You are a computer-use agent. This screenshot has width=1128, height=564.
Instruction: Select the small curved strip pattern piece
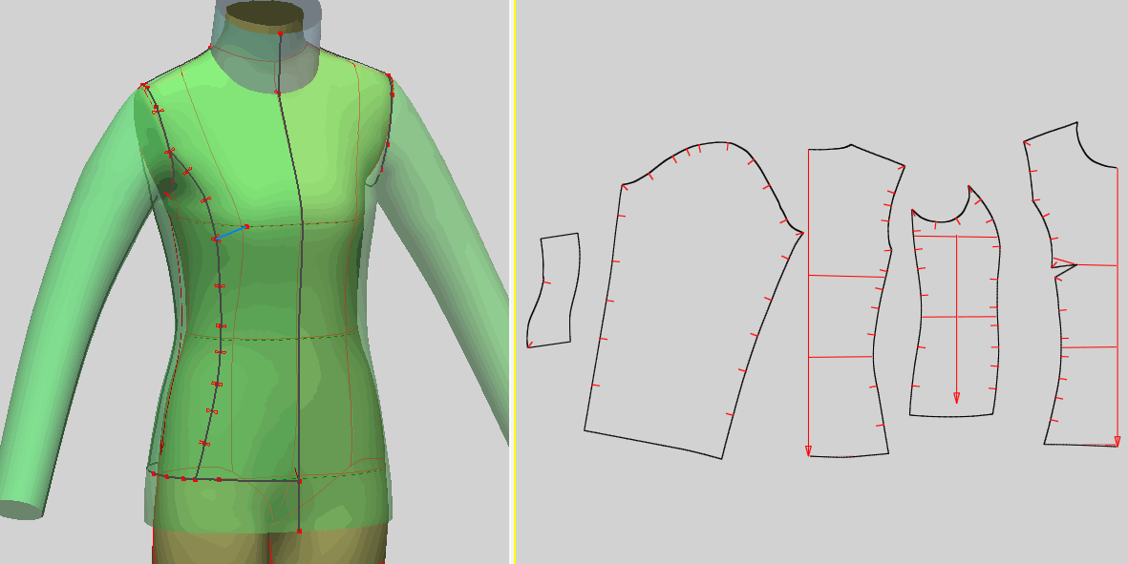[x=555, y=290]
